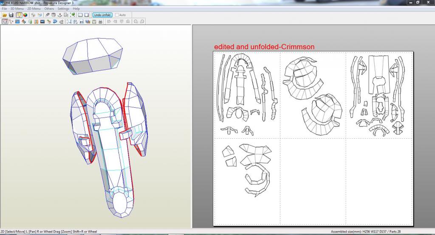
Task: Click the Undo Unfold button
Action: (102, 15)
